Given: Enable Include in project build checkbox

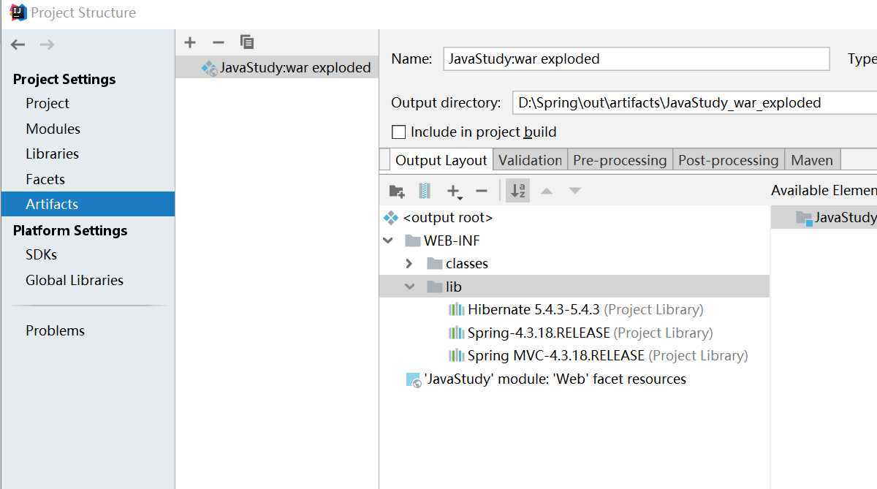Looking at the screenshot, I should point(398,132).
